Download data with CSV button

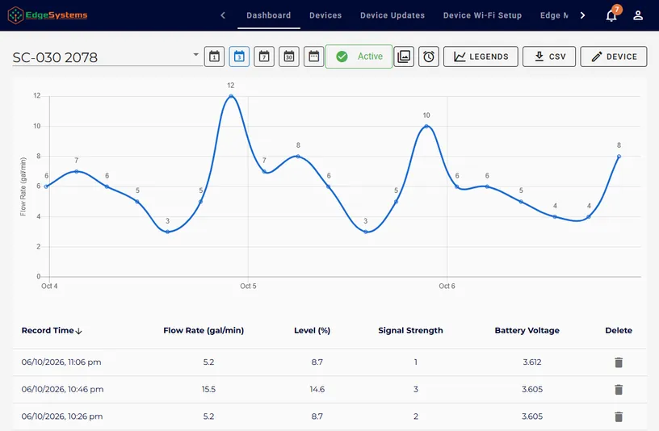point(549,56)
